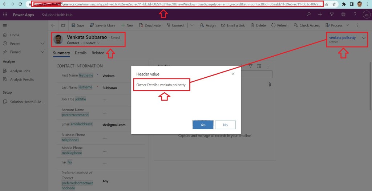Click the back arrow in command bar
Viewport: 372px width, 191px height.
pyautogui.click(x=53, y=25)
